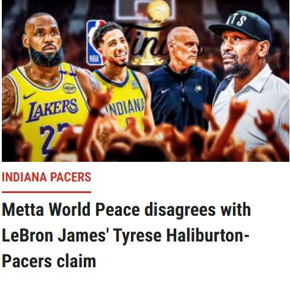Open the Metta World Peace headline article
The height and width of the screenshot is (282, 290).
[127, 235]
